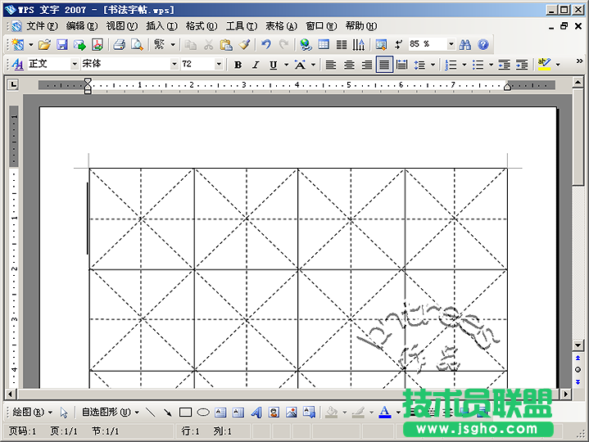Toggle Italic formatting
Screen dimensions: 589x442
click(255, 65)
